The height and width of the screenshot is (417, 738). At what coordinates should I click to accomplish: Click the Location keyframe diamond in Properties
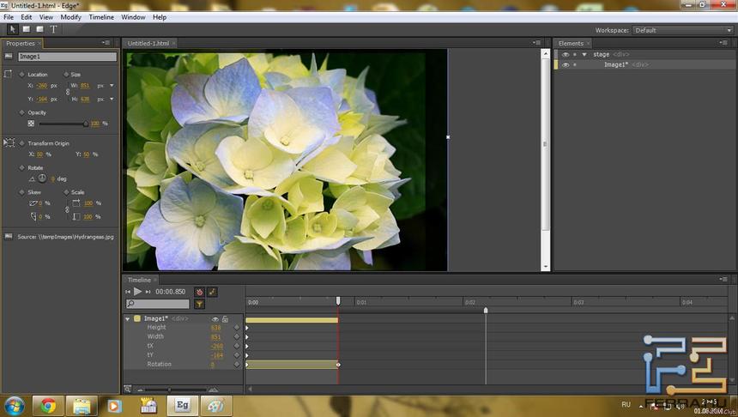(21, 75)
